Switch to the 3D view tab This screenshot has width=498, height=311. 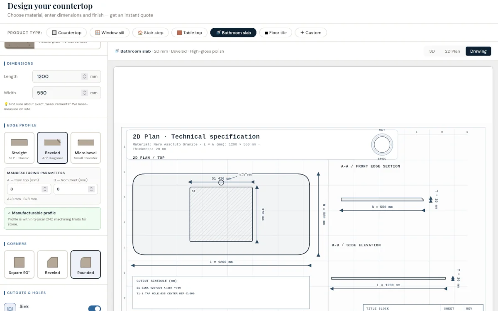pos(432,51)
